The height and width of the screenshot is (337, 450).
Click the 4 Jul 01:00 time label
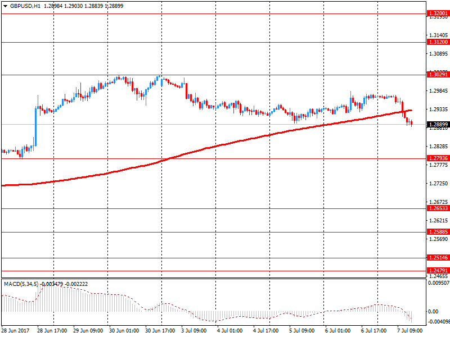tap(229, 331)
